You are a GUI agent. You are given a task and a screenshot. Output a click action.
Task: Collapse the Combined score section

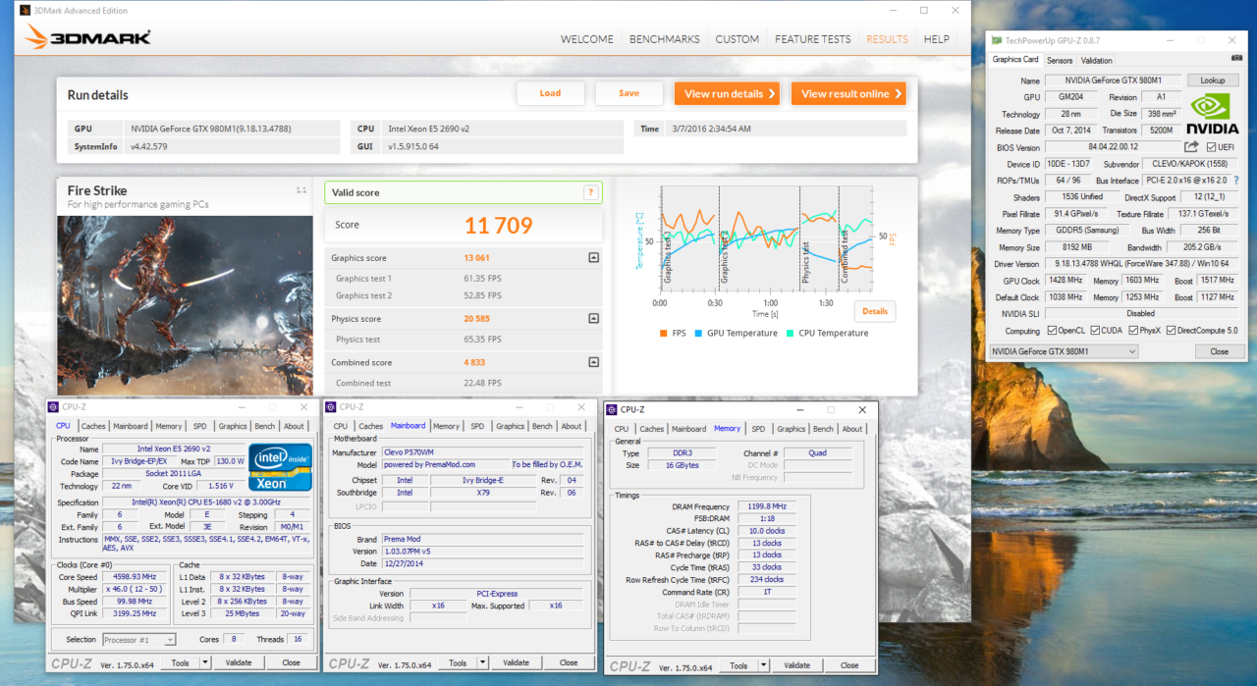click(x=593, y=362)
